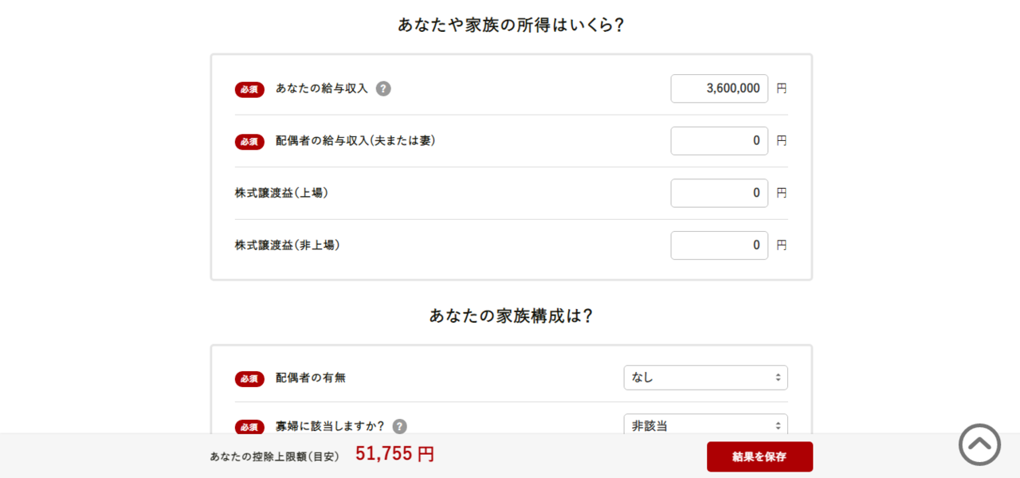The width and height of the screenshot is (1020, 478).
Task: Click the help icon beside 寡婦に該当しますか?
Action: (399, 426)
